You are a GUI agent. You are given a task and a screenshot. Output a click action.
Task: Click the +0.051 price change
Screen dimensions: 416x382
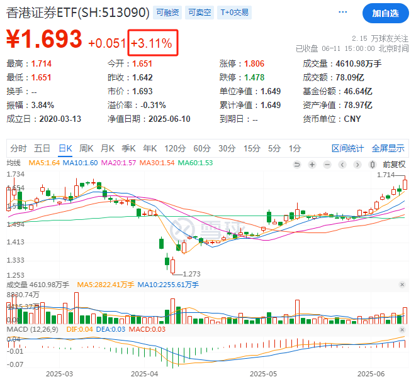[x=107, y=43]
